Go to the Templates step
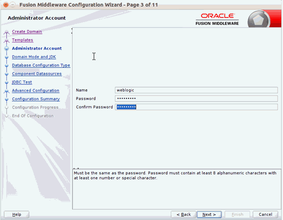 click(23, 40)
